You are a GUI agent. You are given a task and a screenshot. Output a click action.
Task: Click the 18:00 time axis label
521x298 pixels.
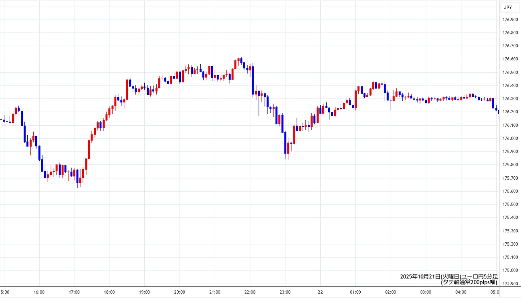(109, 292)
